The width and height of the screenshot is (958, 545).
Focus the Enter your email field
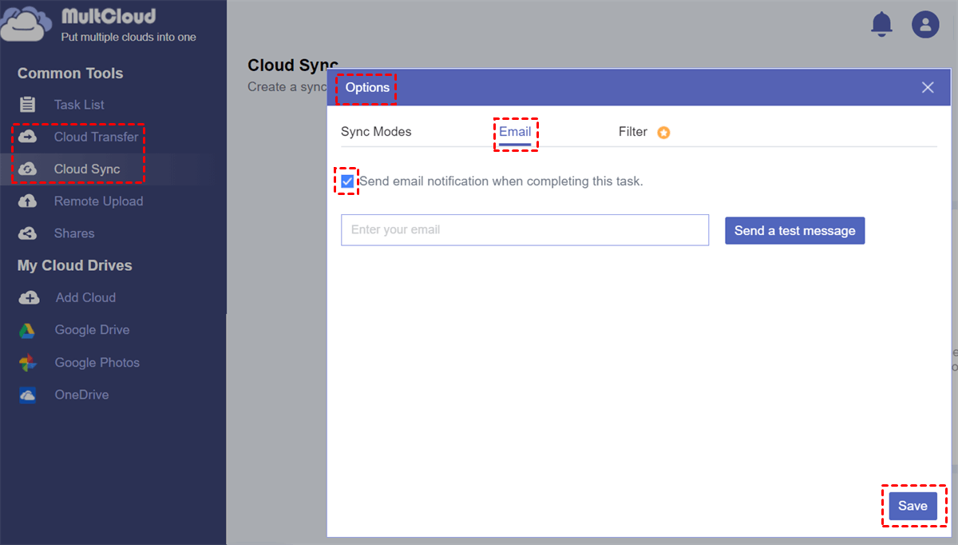[x=525, y=229]
